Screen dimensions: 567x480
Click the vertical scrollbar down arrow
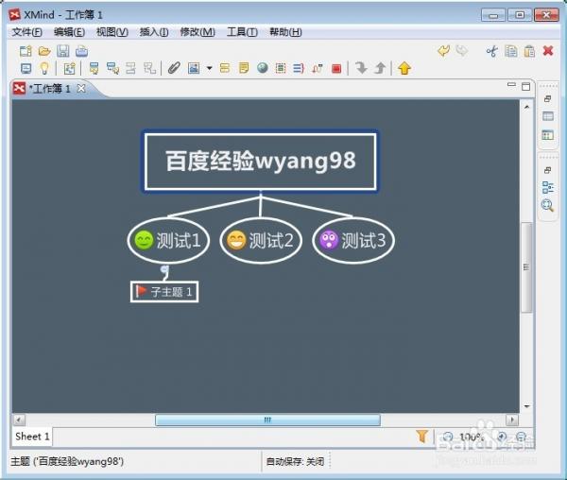pyautogui.click(x=527, y=406)
